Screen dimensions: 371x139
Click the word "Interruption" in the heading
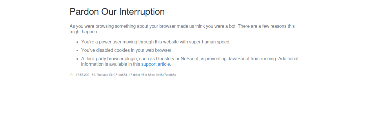pyautogui.click(x=142, y=12)
